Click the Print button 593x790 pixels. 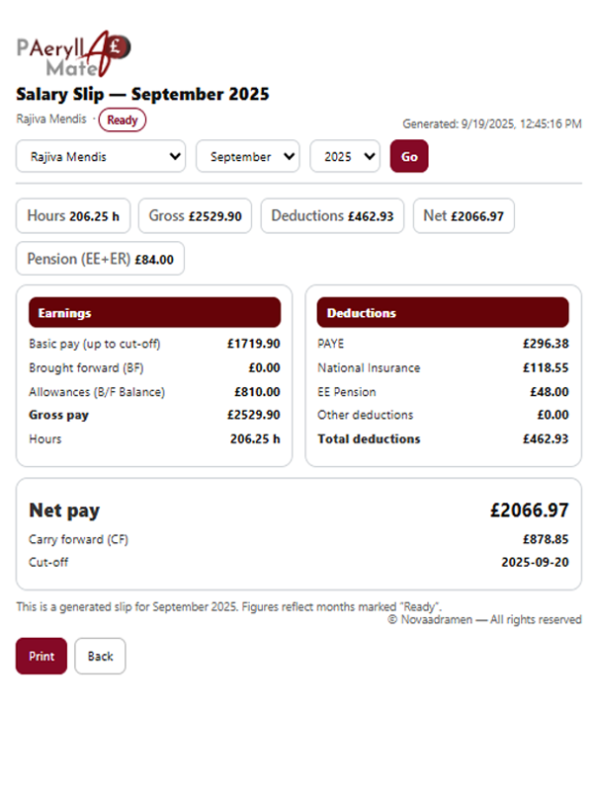[41, 656]
